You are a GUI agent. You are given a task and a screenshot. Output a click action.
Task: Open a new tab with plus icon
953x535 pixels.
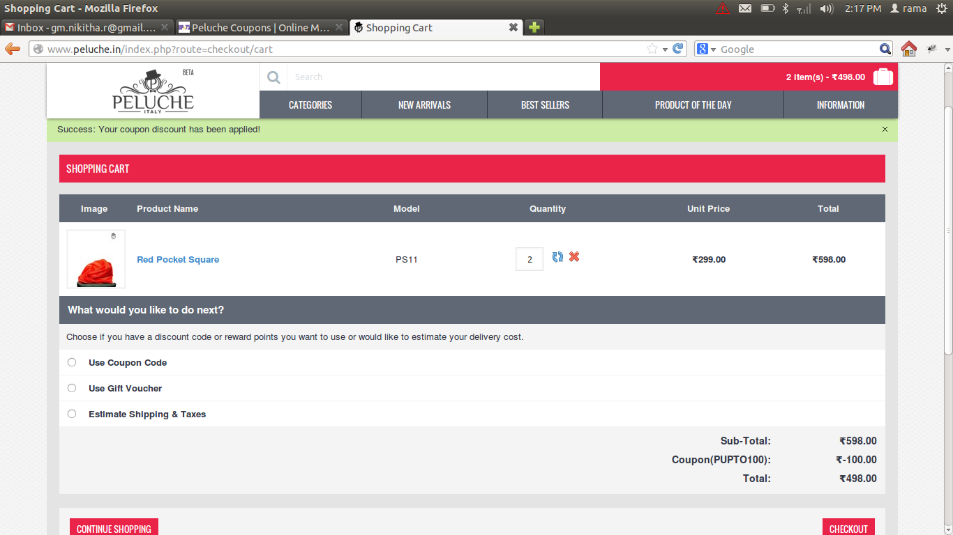(x=534, y=27)
